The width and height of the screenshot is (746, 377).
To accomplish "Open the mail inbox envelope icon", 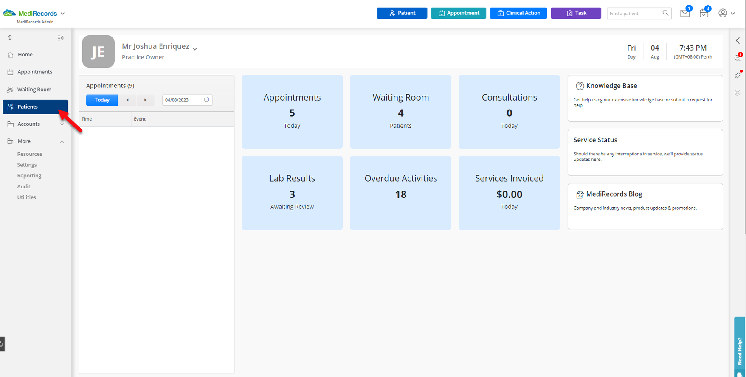I will tap(685, 13).
